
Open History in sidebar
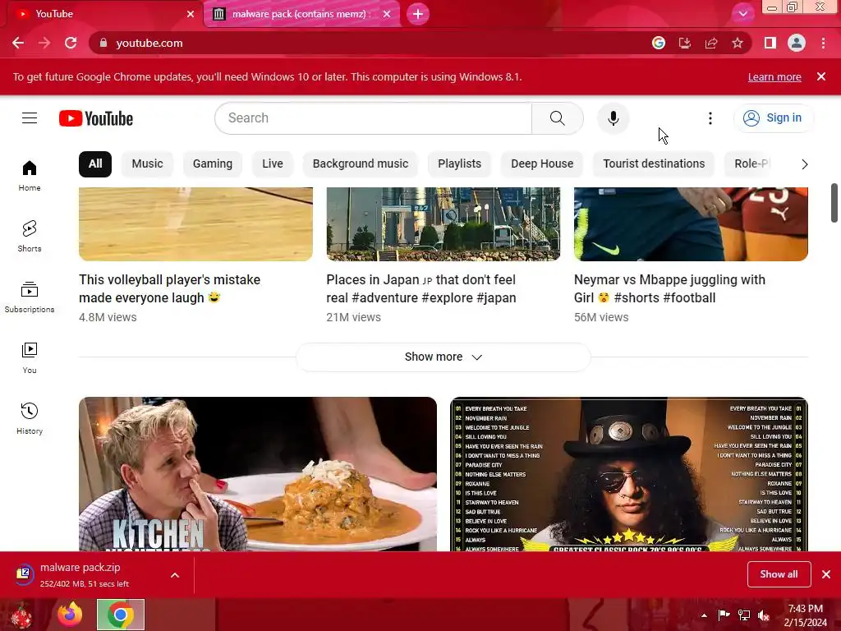(30, 418)
